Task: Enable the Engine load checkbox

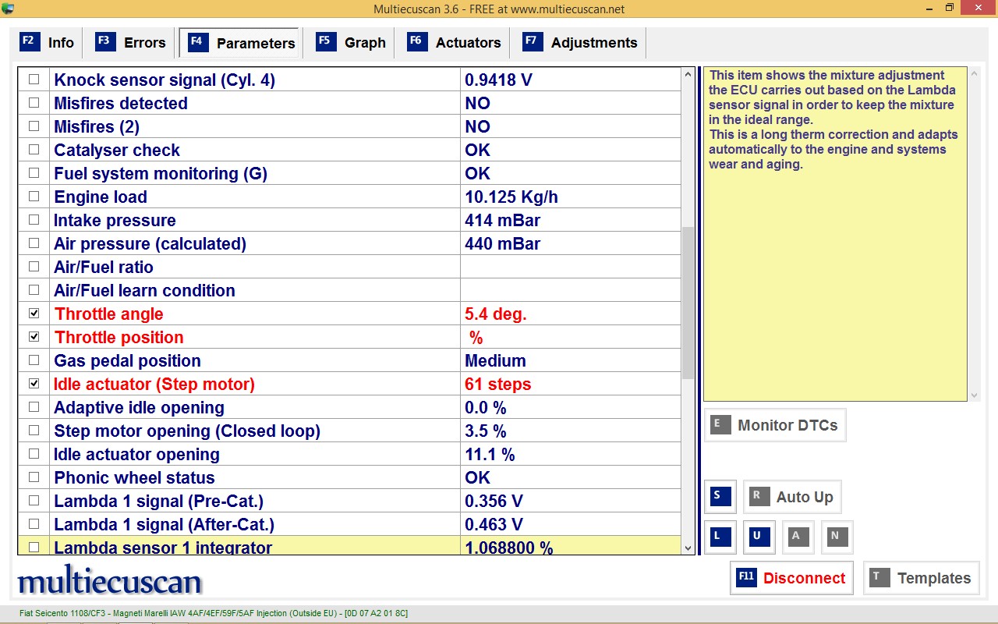Action: [x=34, y=197]
